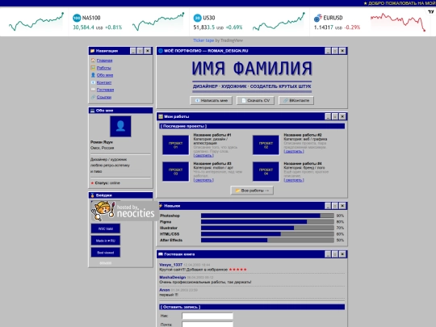Click the ВКонтакте button

coord(296,100)
